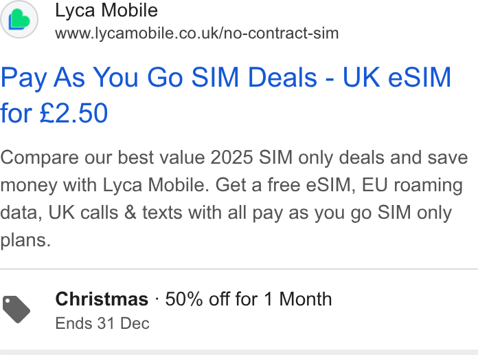This screenshot has width=478, height=355.
Task: Click the divider line above the Christmas offer
Action: 239,269
